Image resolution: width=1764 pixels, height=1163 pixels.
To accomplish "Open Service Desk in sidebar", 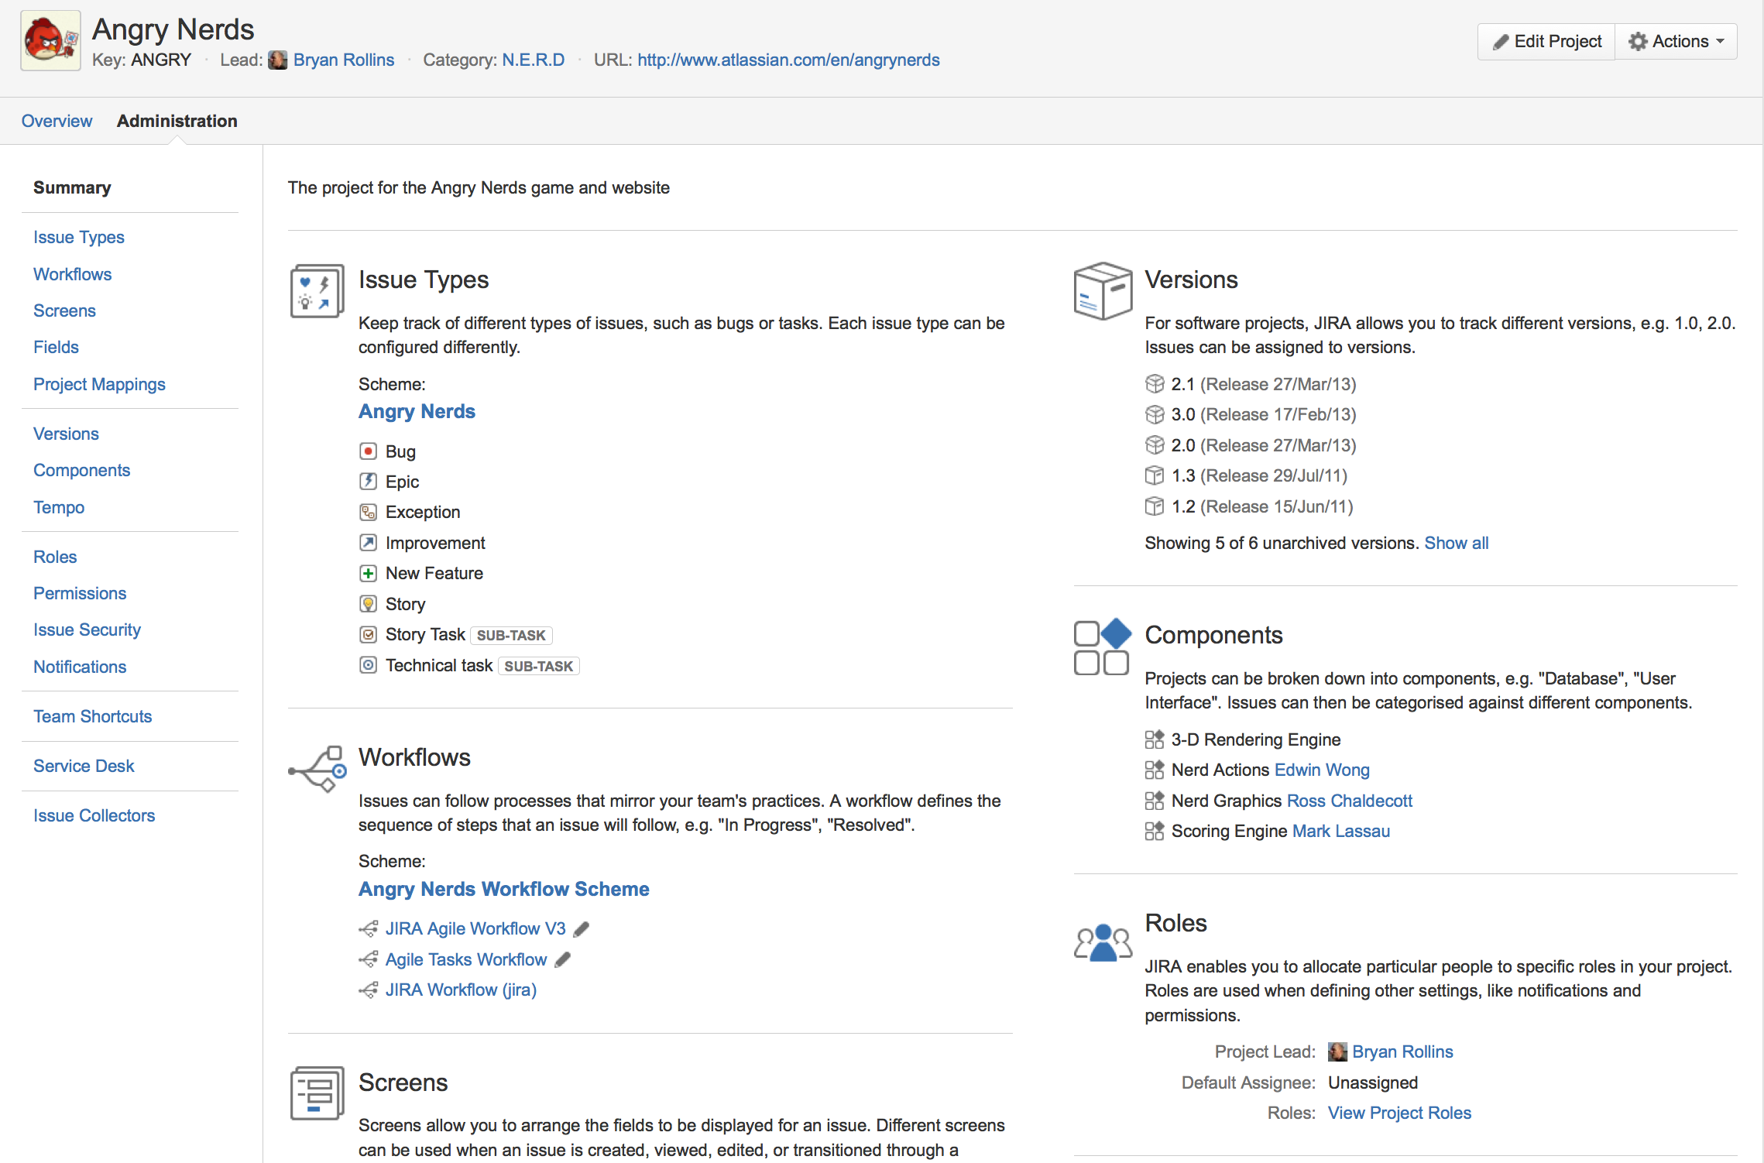I will tap(84, 766).
